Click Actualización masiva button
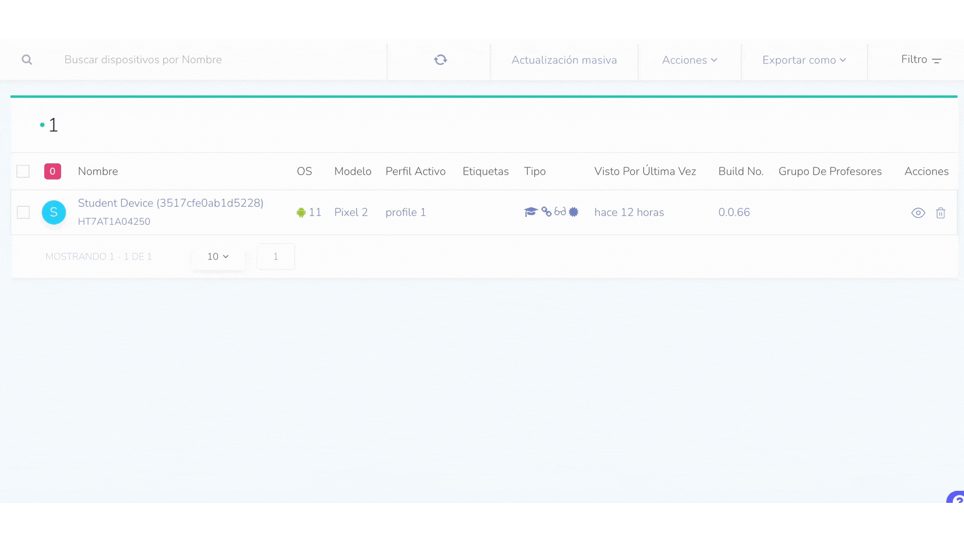964x542 pixels. tap(564, 60)
